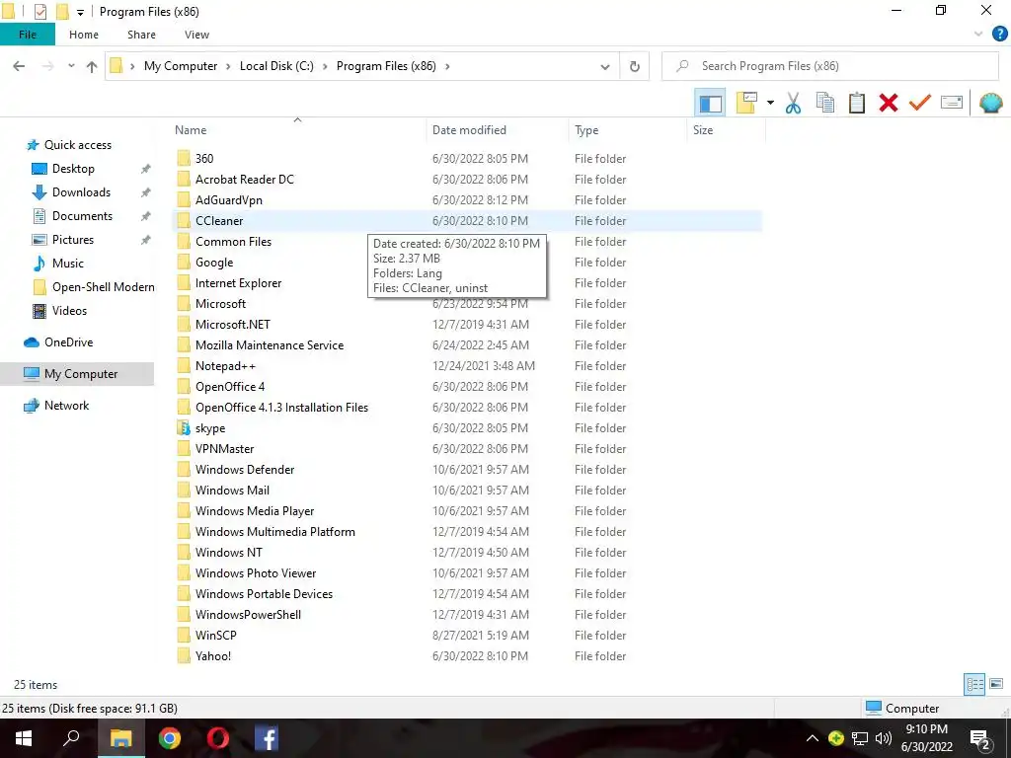Sort by the Name column header
The image size is (1011, 758).
(191, 130)
